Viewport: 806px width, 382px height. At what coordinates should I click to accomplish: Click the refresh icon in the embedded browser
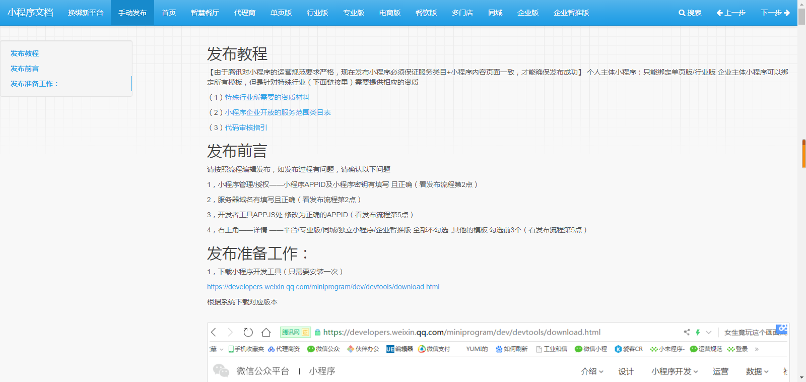pyautogui.click(x=248, y=332)
